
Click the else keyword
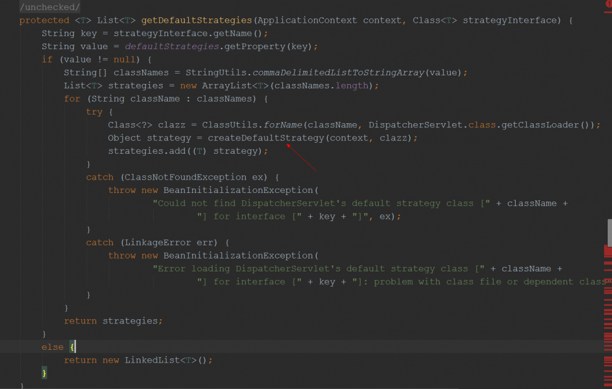pyautogui.click(x=52, y=347)
